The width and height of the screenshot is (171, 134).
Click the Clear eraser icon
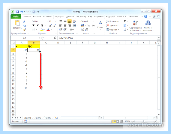(x=125, y=30)
